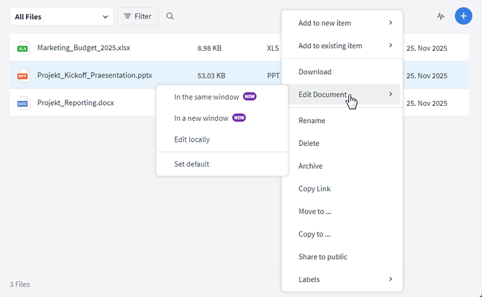The image size is (482, 297).
Task: Open the activity pulse icon
Action: click(x=441, y=16)
